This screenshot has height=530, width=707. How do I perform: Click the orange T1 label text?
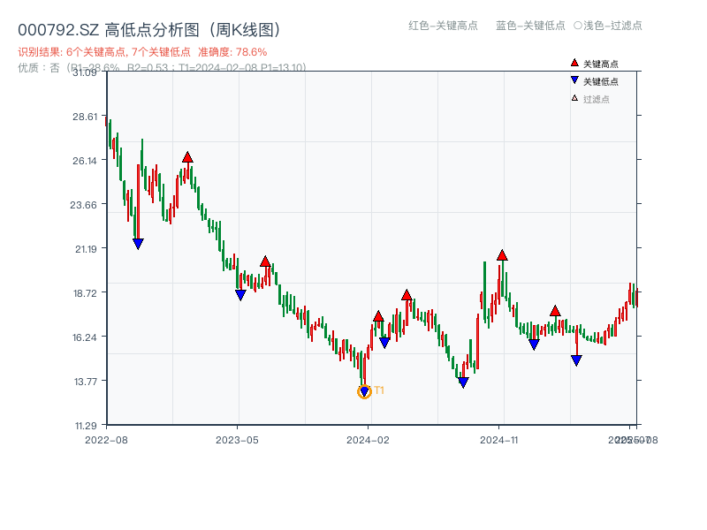[379, 390]
